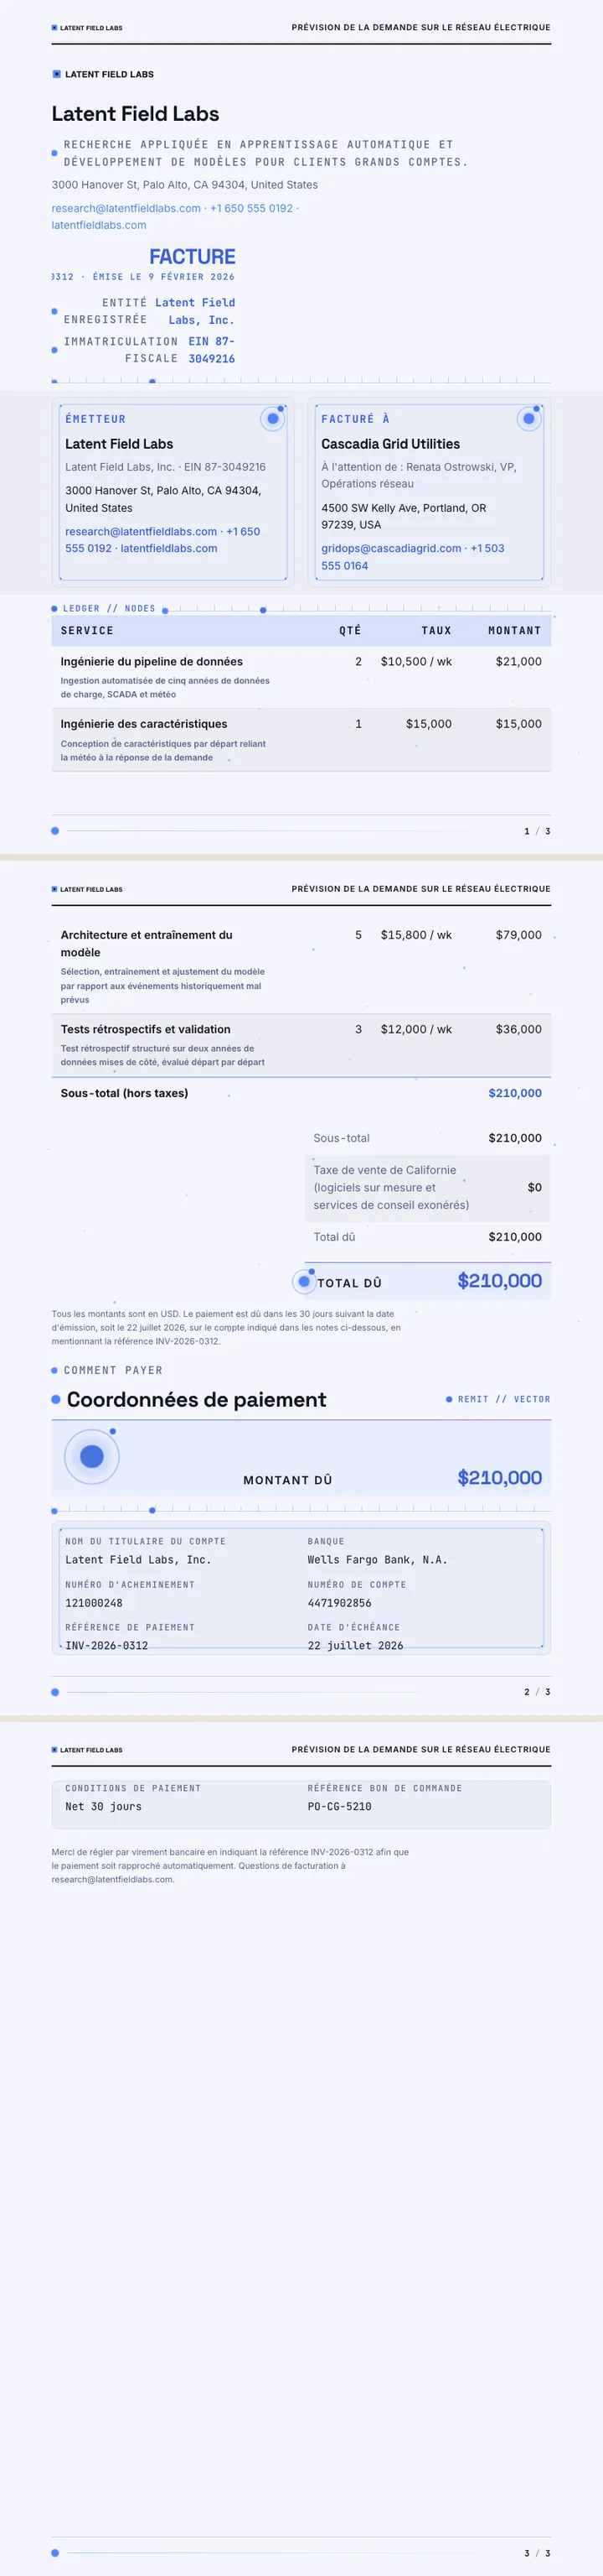Image resolution: width=603 pixels, height=2576 pixels.
Task: Click the dot icon beside REMIT // VECTOR
Action: click(449, 1399)
